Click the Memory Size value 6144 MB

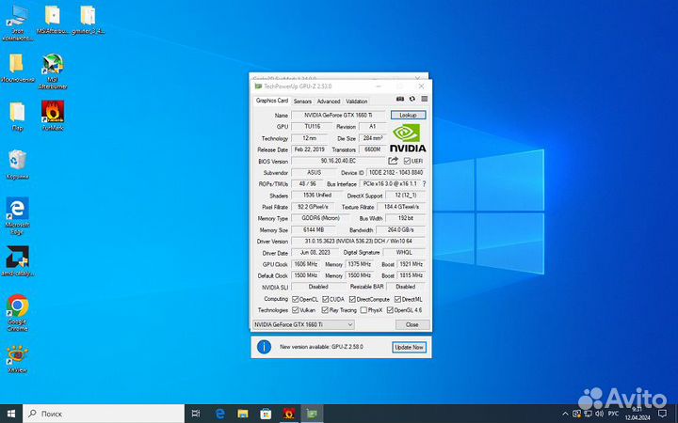pyautogui.click(x=314, y=229)
